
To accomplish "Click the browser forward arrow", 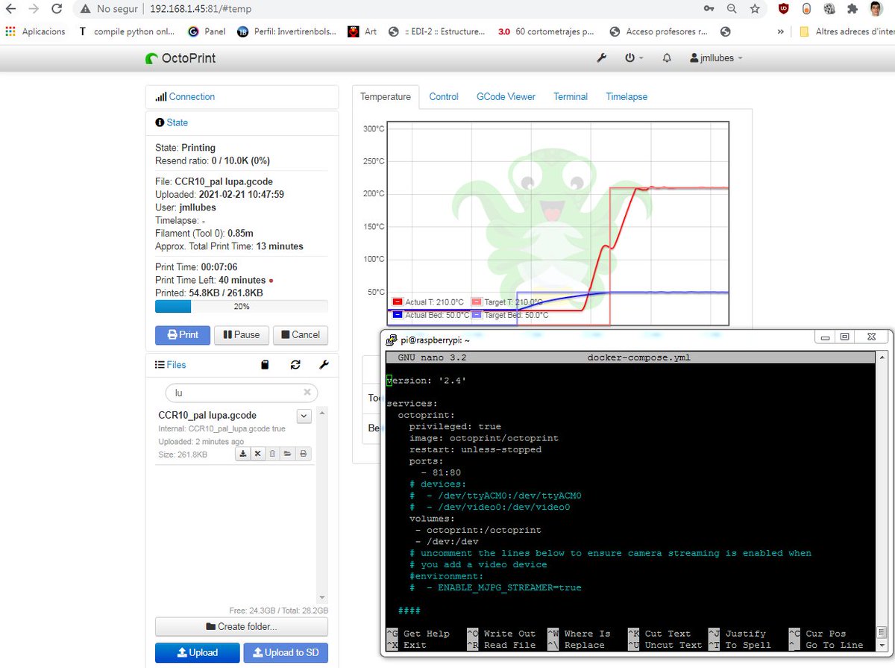I will point(34,9).
